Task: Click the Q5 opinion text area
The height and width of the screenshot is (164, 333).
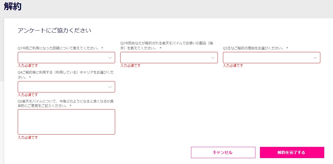Action: (67, 122)
